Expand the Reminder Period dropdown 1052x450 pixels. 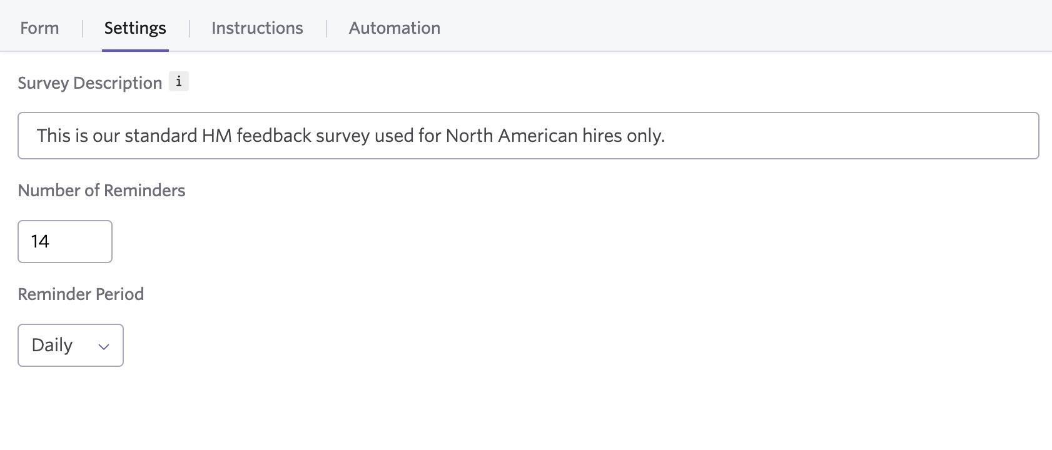point(71,345)
